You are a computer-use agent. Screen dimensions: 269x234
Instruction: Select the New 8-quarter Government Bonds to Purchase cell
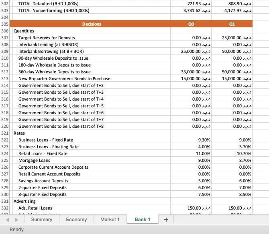click(x=92, y=79)
